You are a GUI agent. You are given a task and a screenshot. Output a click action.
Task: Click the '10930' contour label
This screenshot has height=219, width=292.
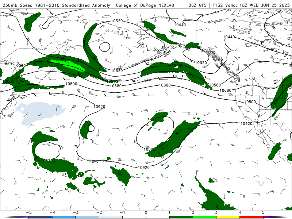click(47, 161)
